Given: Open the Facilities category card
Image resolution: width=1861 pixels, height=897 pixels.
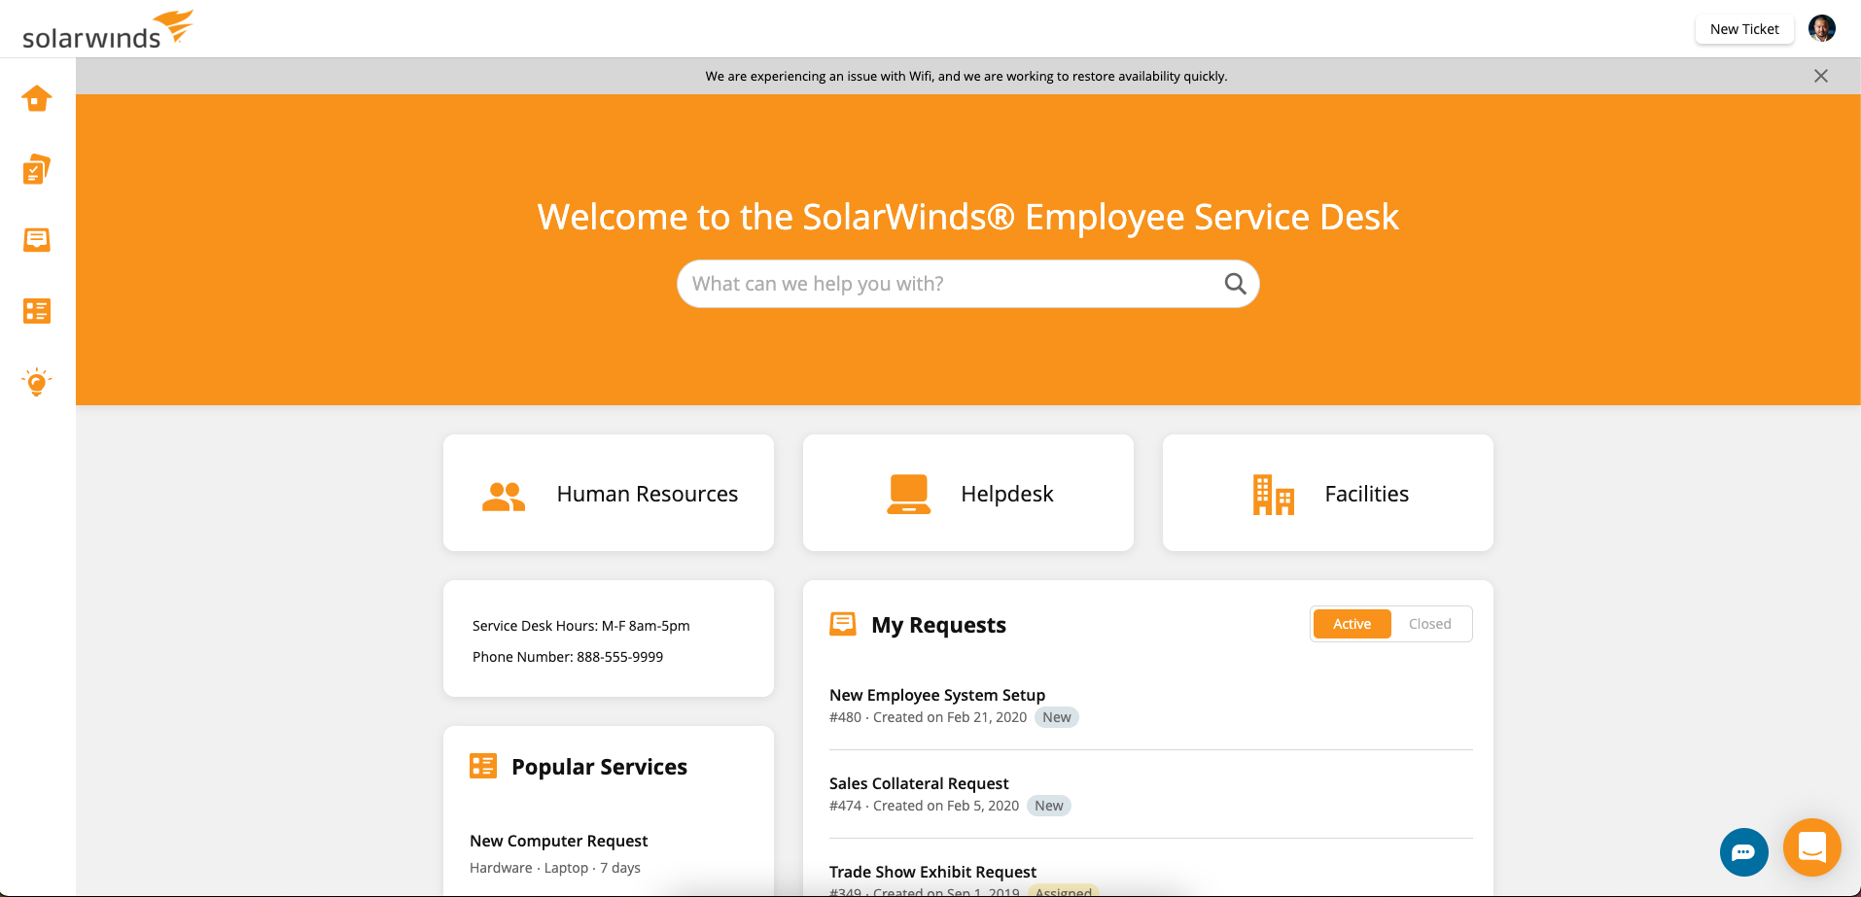Looking at the screenshot, I should point(1328,494).
